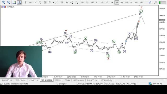
Task: Switch chart to MN timeframe
Action: [x=141, y=2]
